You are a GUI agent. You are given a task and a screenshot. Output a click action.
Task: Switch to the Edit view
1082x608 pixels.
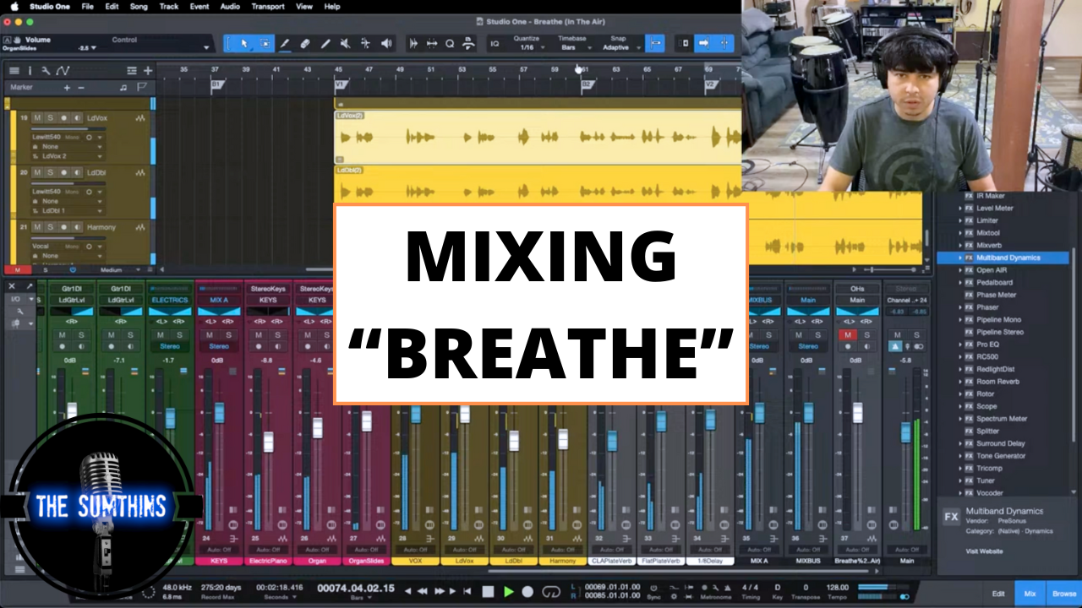[998, 594]
